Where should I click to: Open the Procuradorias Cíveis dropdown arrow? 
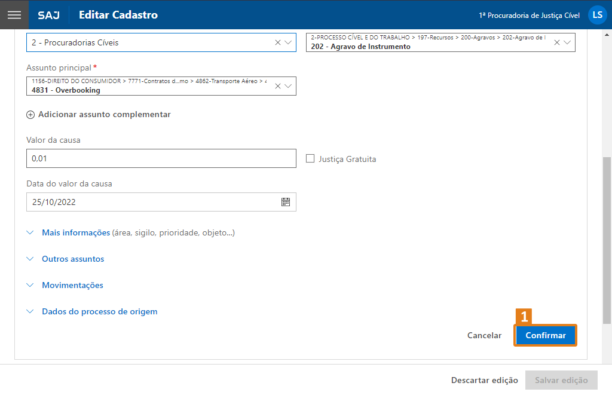pyautogui.click(x=288, y=42)
